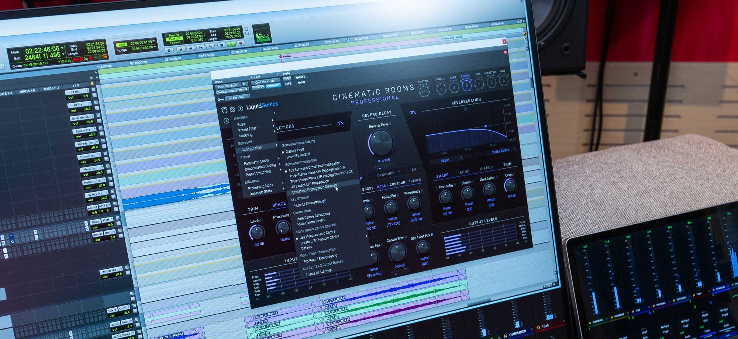The height and width of the screenshot is (339, 738).
Task: Toggle the green Grid mode button
Action: coord(122,45)
